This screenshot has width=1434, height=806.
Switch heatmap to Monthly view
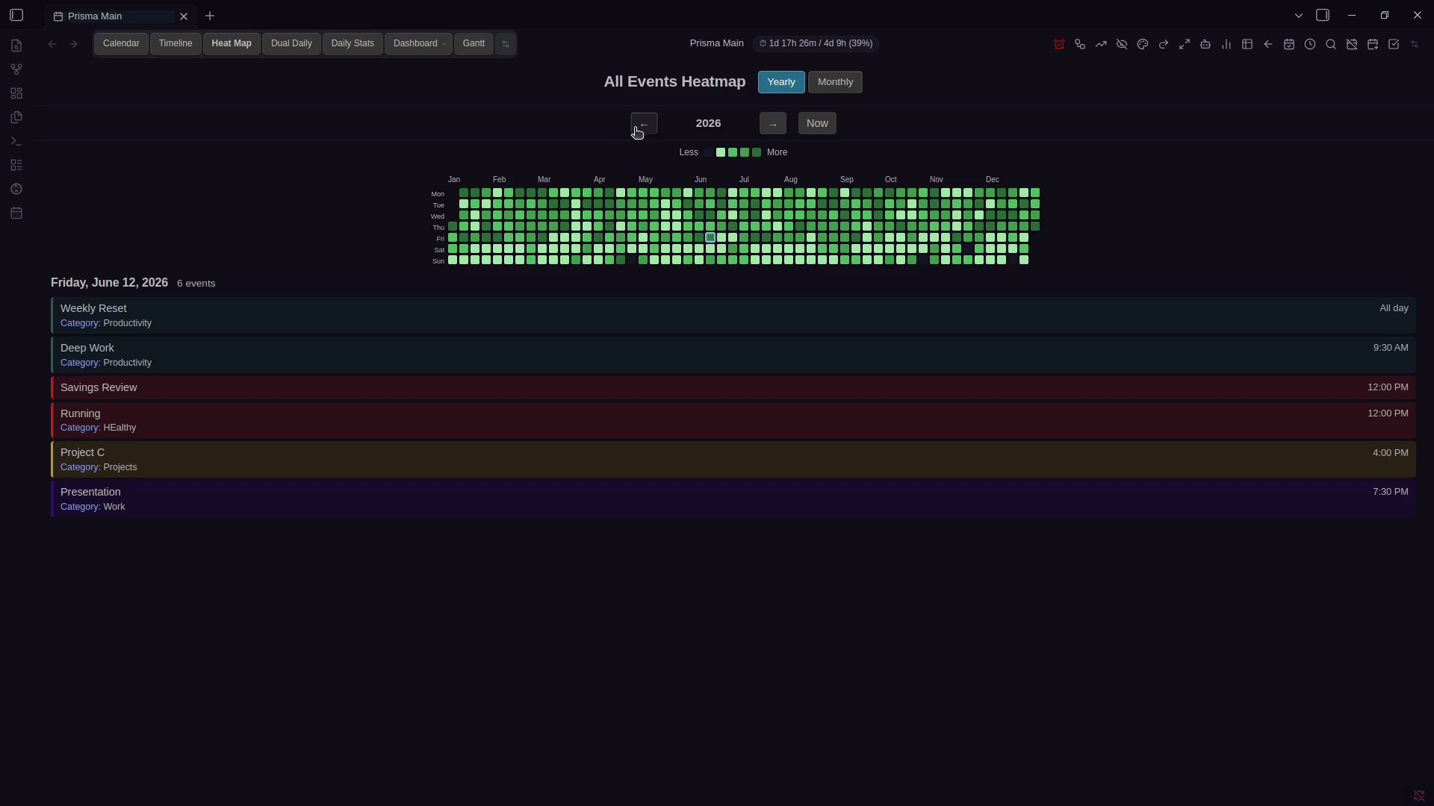[x=834, y=82]
